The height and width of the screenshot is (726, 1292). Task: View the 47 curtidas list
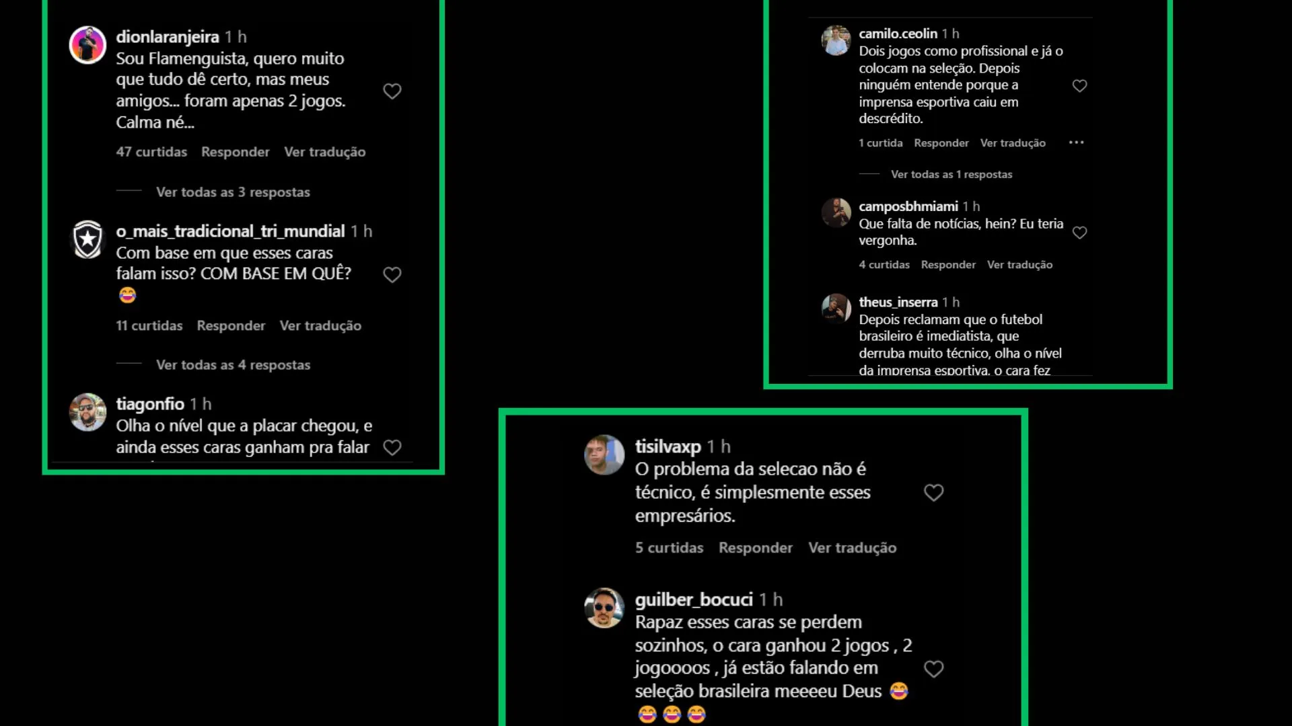[151, 152]
